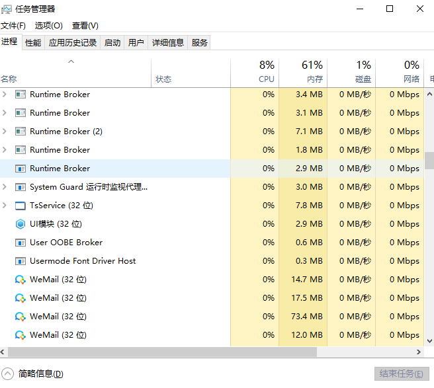Click the WeMail icon with 12.0 MB memory
434x388 pixels.
click(21, 335)
